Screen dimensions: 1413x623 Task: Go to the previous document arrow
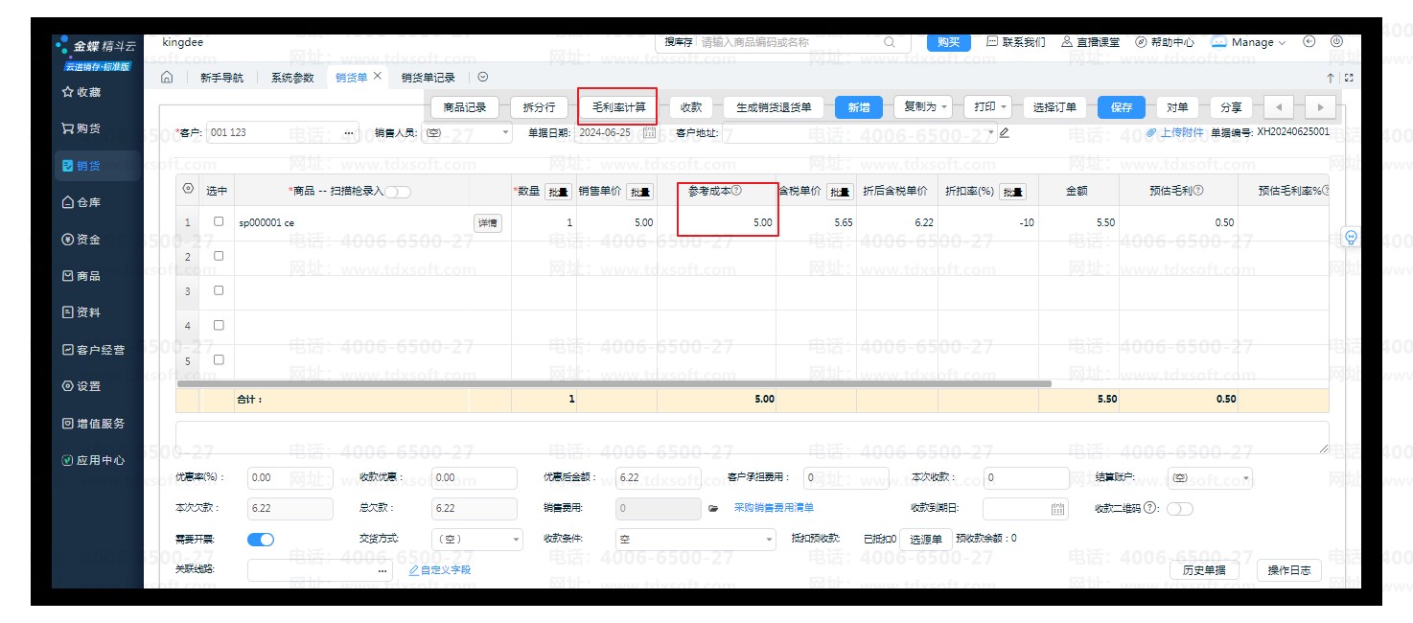[x=1279, y=107]
